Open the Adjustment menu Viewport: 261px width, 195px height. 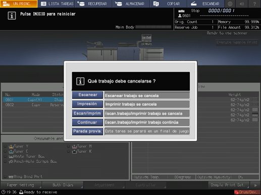tap(105, 185)
